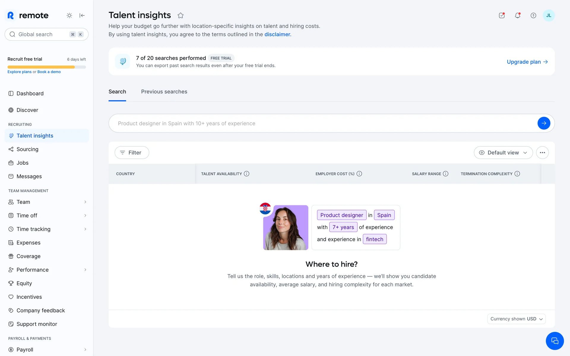Open the three-dots more options menu
This screenshot has height=356, width=570.
point(542,152)
